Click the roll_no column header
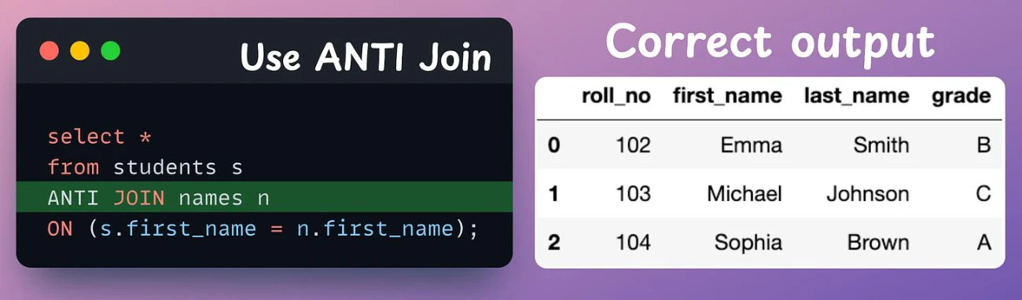Viewport: 1022px width, 300px height. [616, 97]
